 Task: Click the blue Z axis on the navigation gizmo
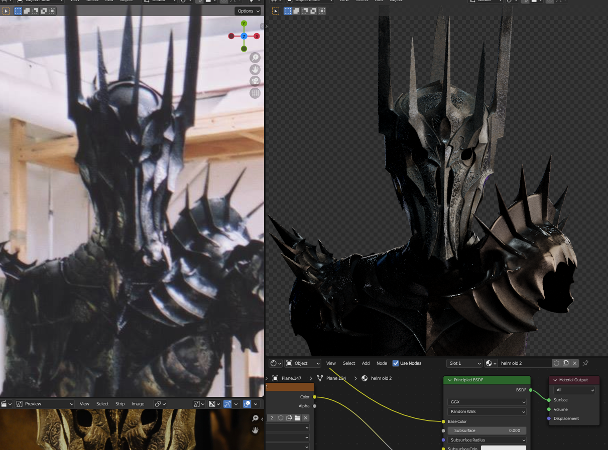tap(244, 36)
